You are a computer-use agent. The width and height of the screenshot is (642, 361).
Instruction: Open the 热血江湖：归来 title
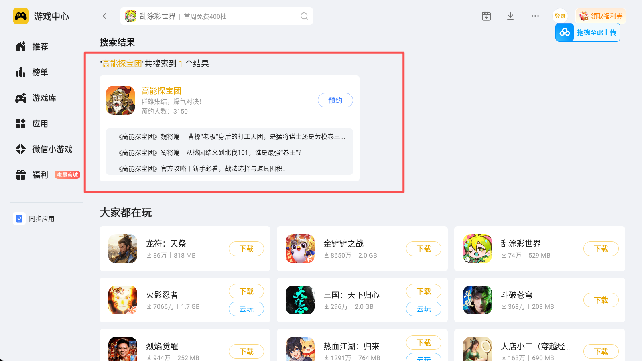click(x=351, y=346)
